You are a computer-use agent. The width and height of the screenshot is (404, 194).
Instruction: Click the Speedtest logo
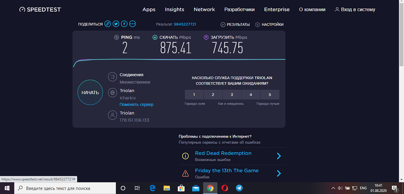pos(40,10)
